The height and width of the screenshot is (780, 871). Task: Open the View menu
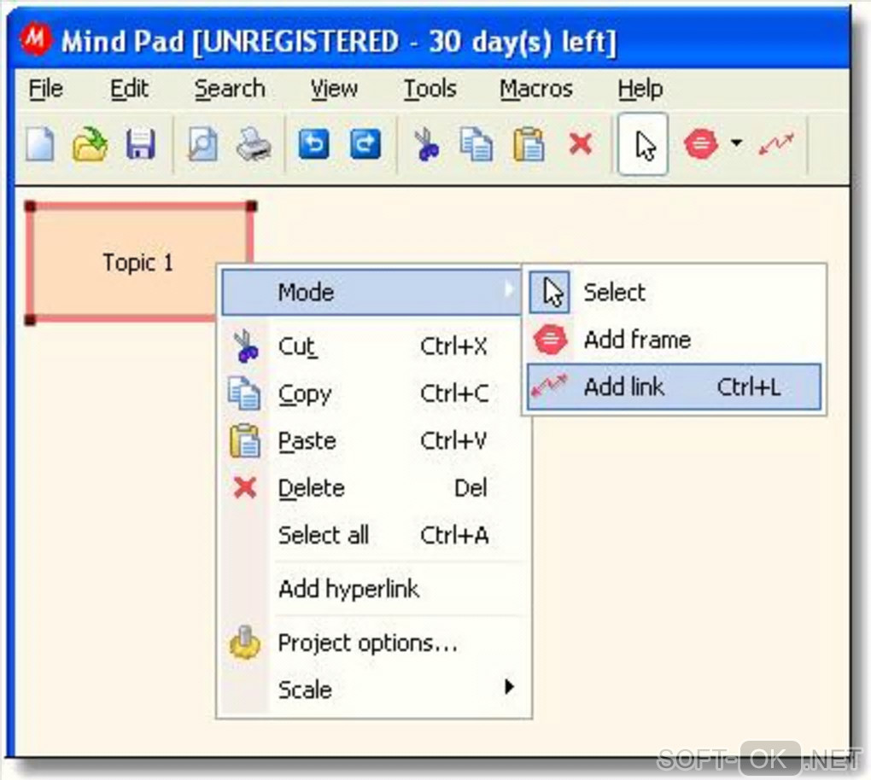click(x=334, y=89)
